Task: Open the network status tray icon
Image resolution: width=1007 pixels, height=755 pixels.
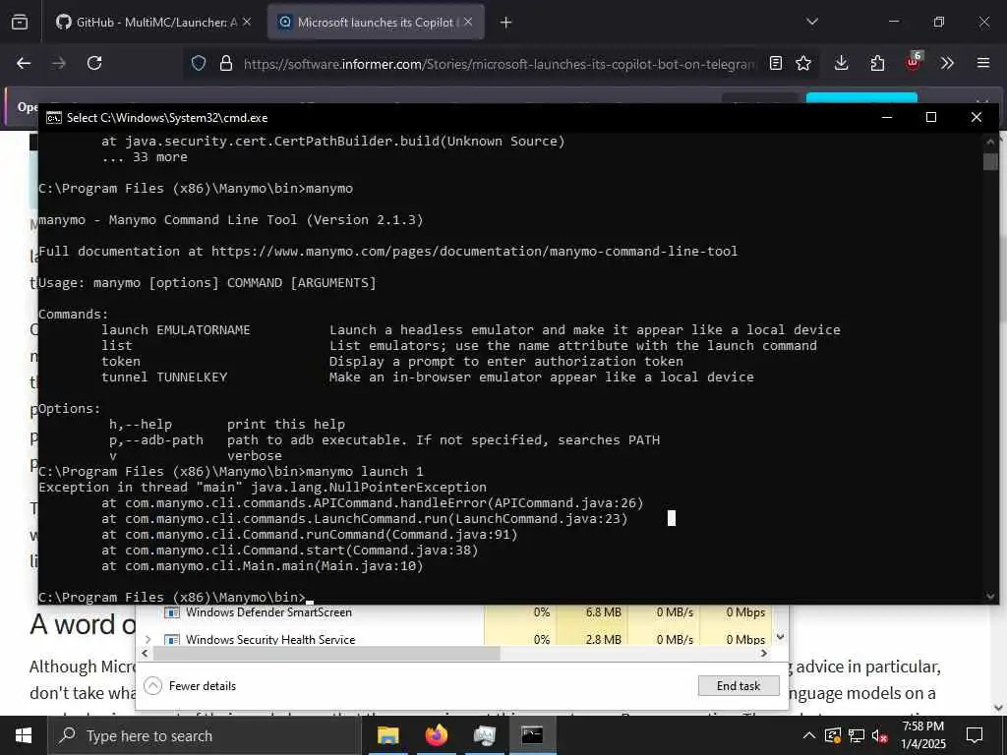Action: point(857,735)
